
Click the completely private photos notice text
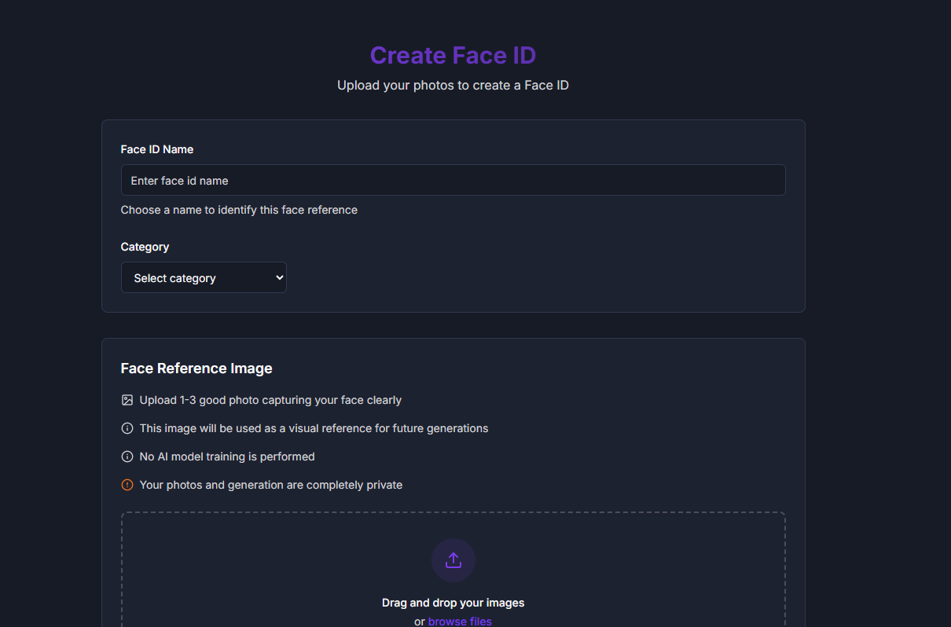point(271,485)
